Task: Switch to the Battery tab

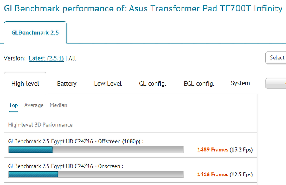Action: (67, 84)
